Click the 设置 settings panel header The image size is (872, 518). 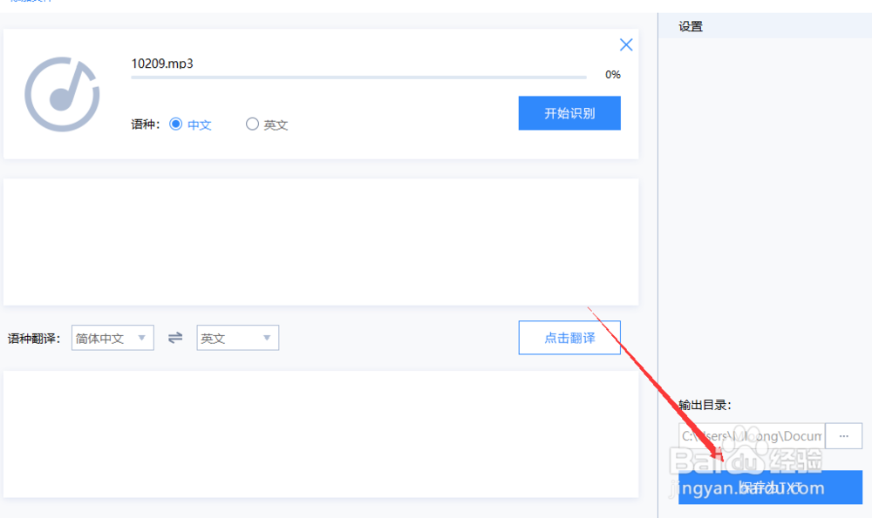[690, 26]
